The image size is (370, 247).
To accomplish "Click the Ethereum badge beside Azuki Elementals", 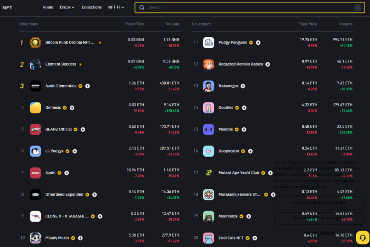I will click(88, 86).
